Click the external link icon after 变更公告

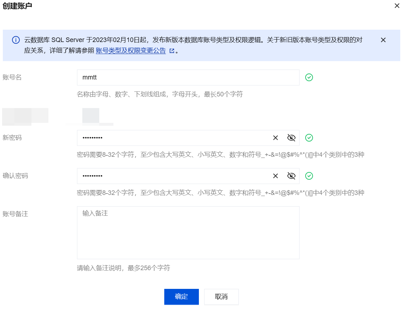click(172, 51)
